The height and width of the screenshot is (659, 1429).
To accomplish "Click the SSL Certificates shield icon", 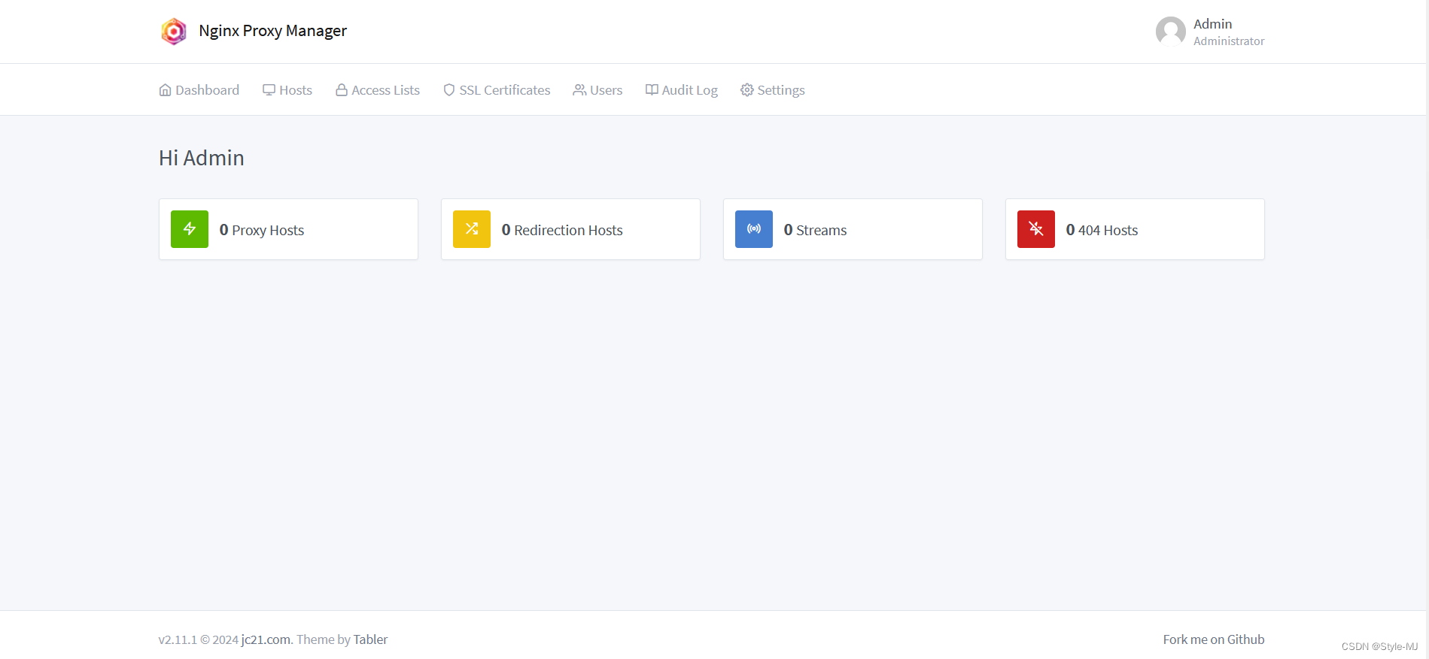I will (x=449, y=90).
